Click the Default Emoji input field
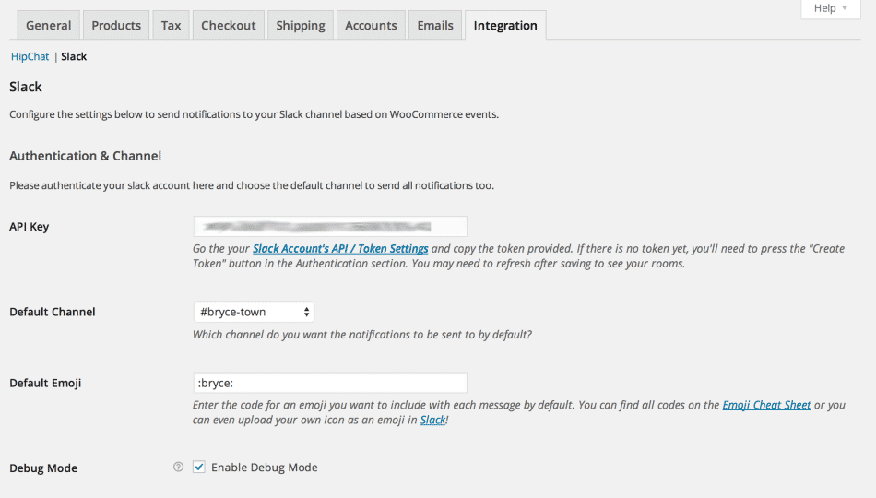The width and height of the screenshot is (876, 498). [x=330, y=383]
